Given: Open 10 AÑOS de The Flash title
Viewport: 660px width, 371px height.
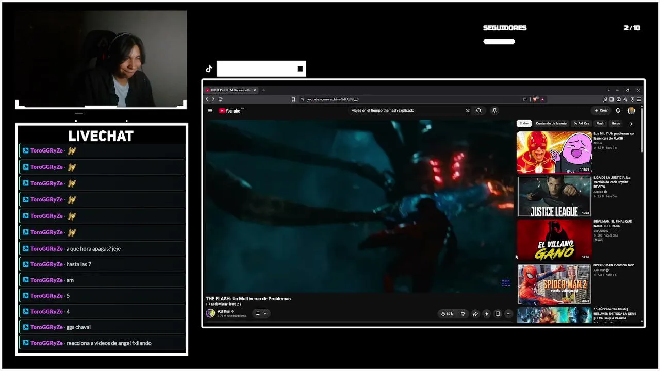Looking at the screenshot, I should [615, 314].
